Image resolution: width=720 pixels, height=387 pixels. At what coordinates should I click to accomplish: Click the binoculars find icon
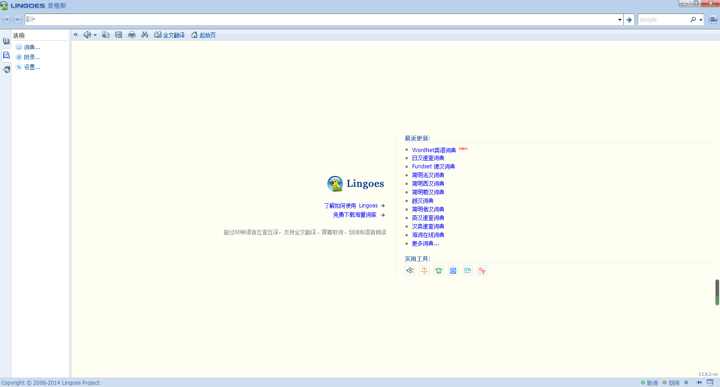pos(145,35)
